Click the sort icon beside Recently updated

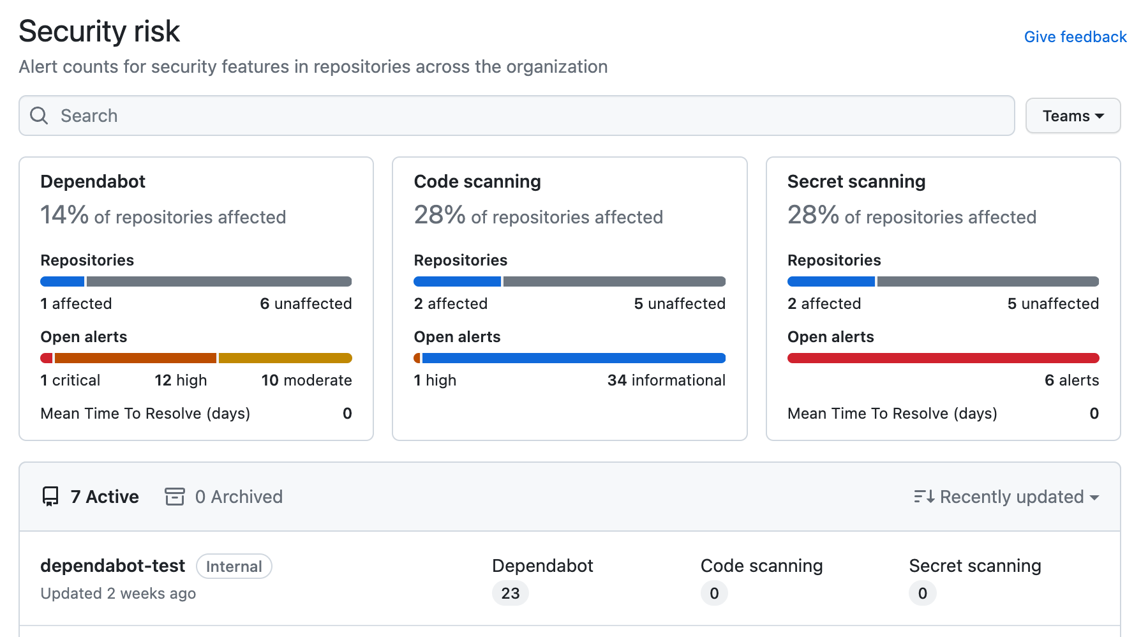click(x=923, y=497)
